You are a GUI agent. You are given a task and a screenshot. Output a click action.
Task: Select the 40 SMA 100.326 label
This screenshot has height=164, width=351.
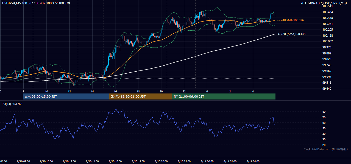point(291,20)
